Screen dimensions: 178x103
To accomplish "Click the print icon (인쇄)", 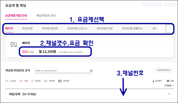I will 168,81.
